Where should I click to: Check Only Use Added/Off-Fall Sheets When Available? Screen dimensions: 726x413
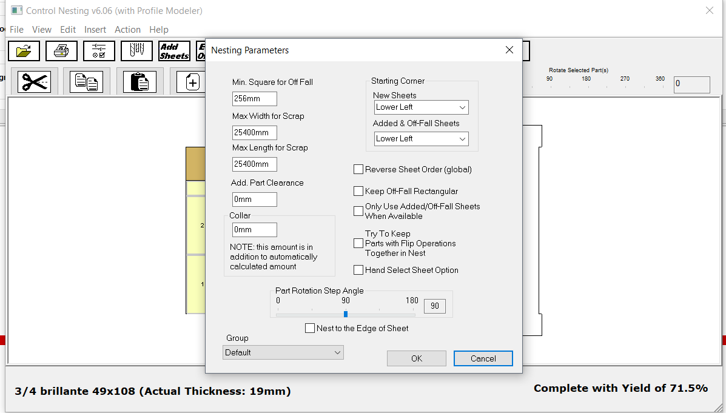coord(358,211)
